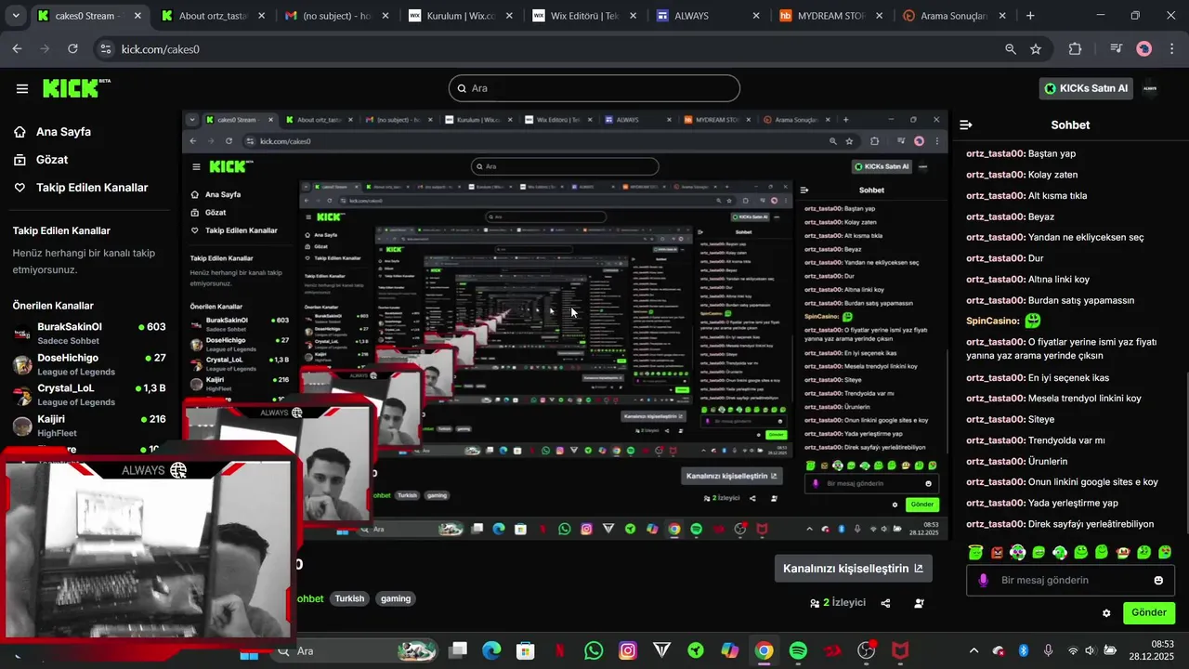The width and height of the screenshot is (1189, 669).
Task: Collapse the Sohbet chat panel arrow icon
Action: [966, 125]
